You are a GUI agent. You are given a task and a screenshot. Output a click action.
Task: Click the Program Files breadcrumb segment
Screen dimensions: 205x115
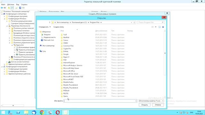(95, 22)
